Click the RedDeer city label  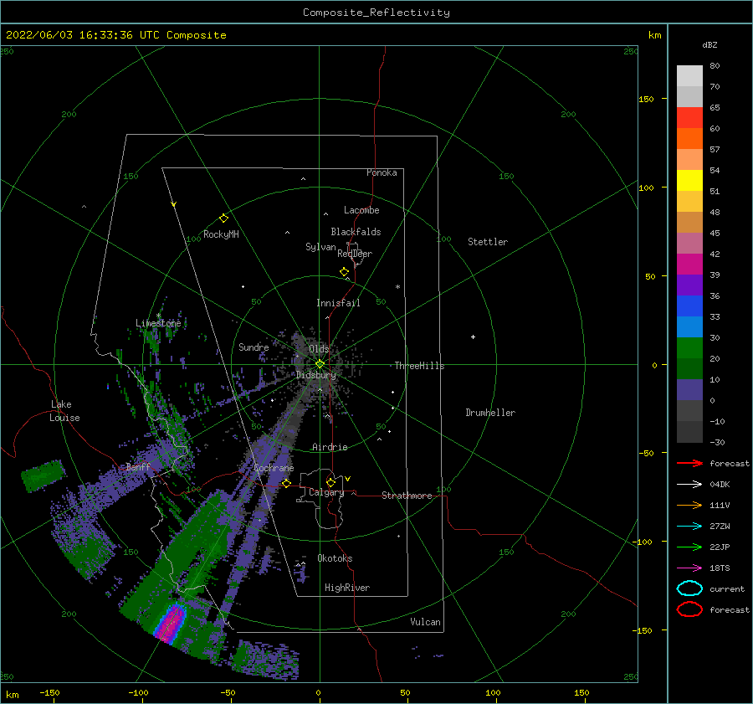point(355,254)
